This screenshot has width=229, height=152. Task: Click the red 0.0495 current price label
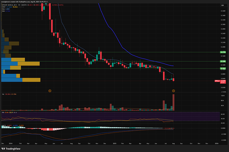223,81
